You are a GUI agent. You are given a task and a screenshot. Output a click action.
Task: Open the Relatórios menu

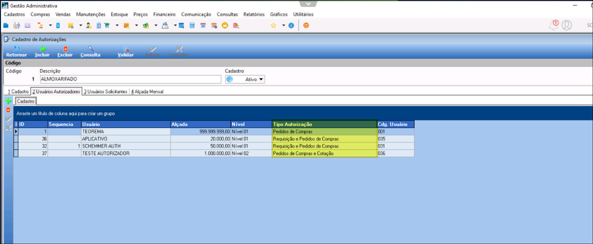pyautogui.click(x=254, y=14)
